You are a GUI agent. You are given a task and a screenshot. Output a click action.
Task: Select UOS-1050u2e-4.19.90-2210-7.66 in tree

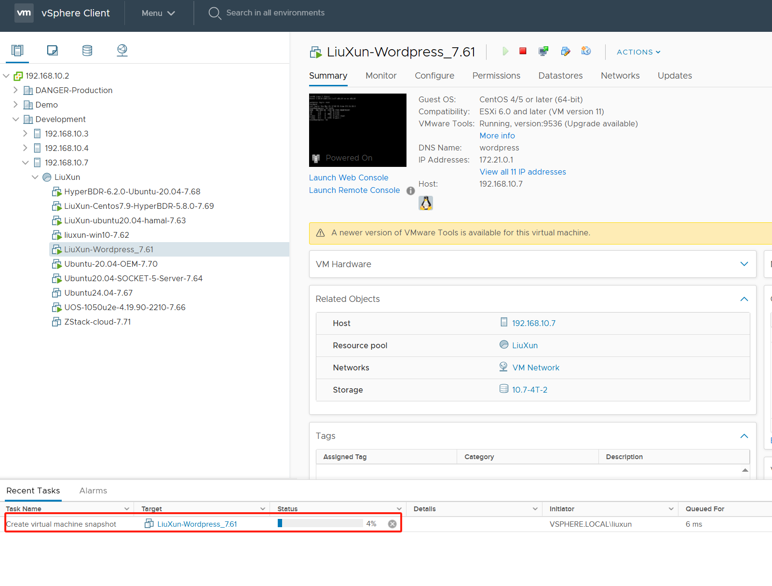click(125, 307)
